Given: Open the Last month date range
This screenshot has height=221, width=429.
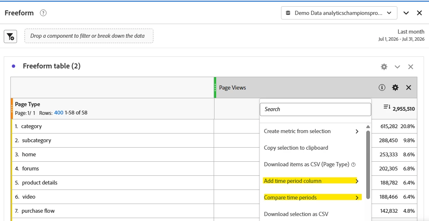Looking at the screenshot, I should tap(402, 36).
